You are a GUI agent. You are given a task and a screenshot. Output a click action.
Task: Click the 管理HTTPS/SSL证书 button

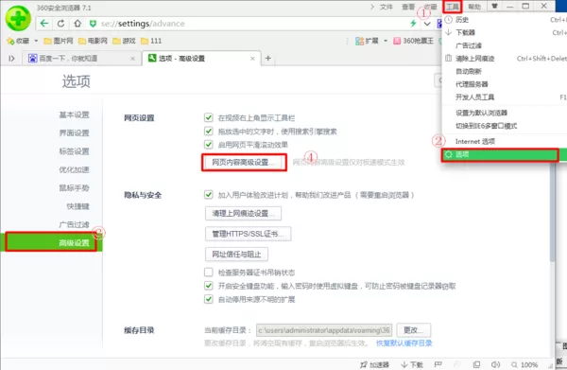tap(248, 234)
